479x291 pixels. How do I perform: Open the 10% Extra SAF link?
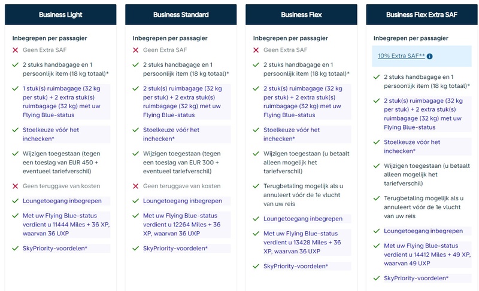[401, 56]
